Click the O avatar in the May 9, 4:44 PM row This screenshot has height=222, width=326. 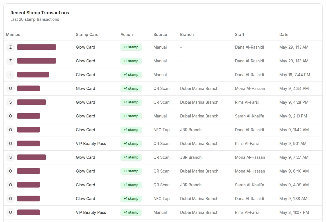coord(10,88)
